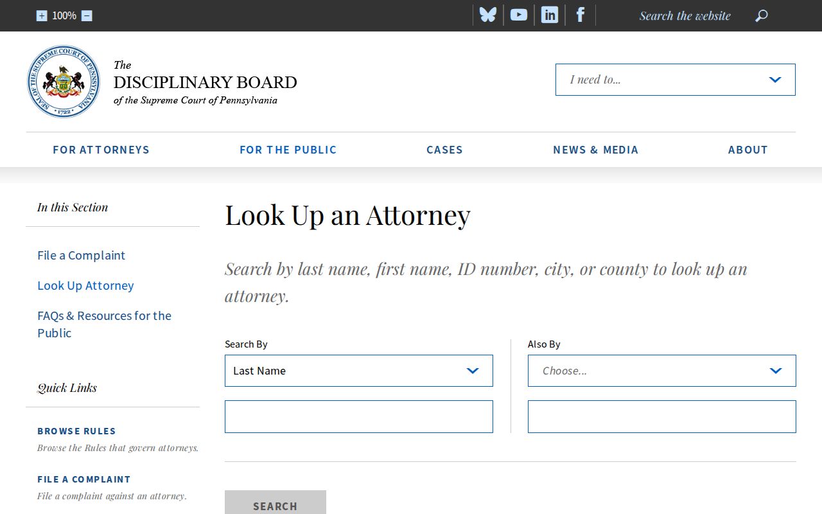Screen dimensions: 822x514
Task: Go to File a Complaint section link
Action: pyautogui.click(x=82, y=255)
